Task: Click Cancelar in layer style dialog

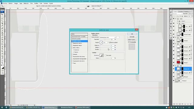Action: click(132, 37)
